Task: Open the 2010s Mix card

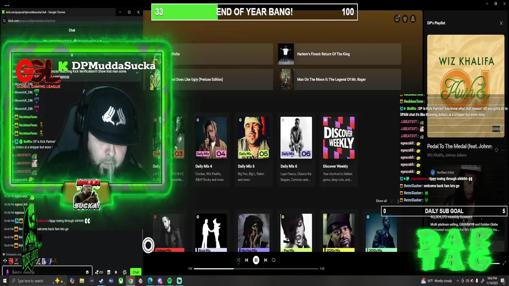Action: pyautogui.click(x=381, y=233)
